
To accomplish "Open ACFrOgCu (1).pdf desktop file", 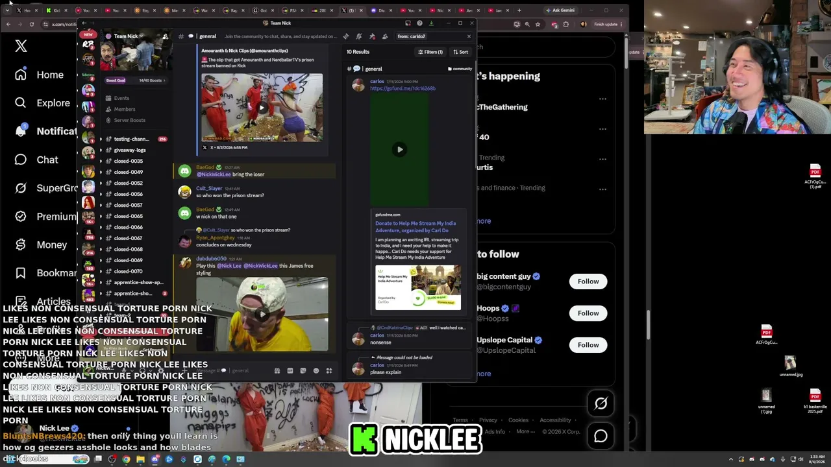I will [x=815, y=177].
